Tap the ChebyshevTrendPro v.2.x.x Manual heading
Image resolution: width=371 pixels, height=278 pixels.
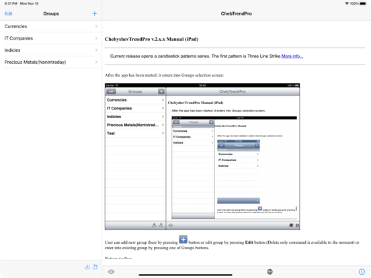click(151, 39)
